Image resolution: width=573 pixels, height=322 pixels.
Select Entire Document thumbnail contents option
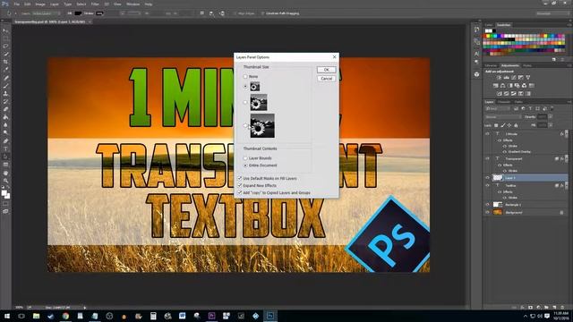pos(245,165)
